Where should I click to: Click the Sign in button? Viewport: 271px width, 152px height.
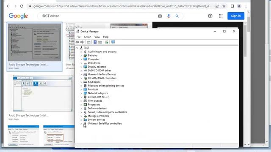click(x=236, y=16)
